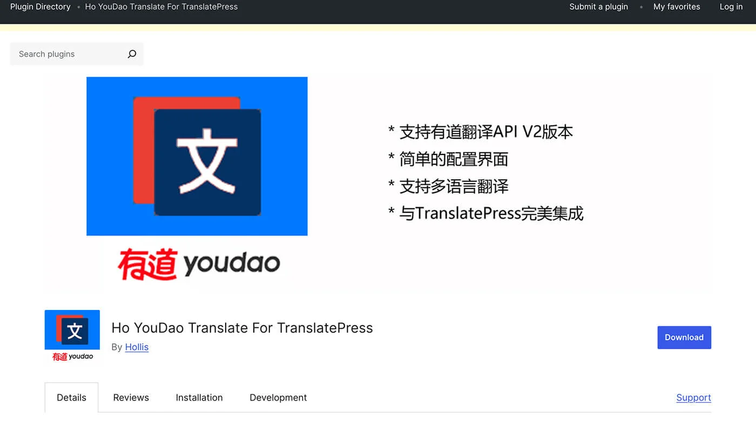Viewport: 756px width, 432px height.
Task: Click the magnifier search icon
Action: (132, 54)
